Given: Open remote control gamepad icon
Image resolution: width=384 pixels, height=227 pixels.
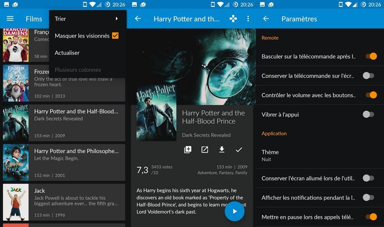Looking at the screenshot, I should (x=233, y=18).
